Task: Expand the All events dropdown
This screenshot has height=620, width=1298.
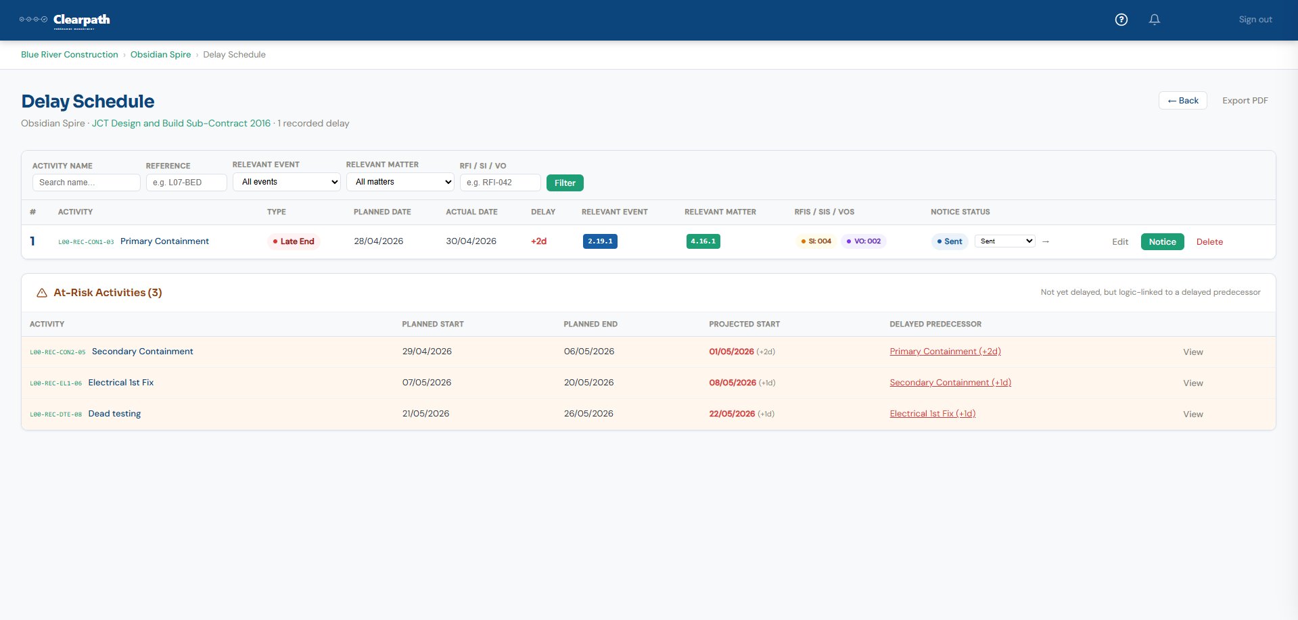Action: [287, 182]
